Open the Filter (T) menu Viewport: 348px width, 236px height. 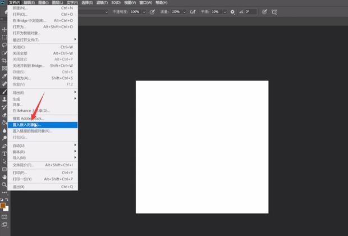point(102,3)
